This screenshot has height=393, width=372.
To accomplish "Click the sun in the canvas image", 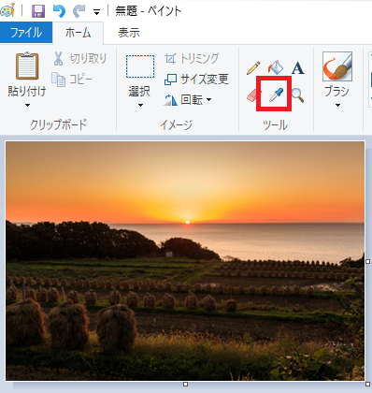I will (188, 222).
